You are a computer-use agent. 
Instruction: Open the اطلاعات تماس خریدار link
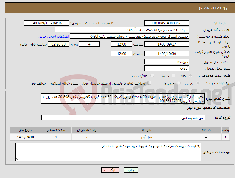53,36
